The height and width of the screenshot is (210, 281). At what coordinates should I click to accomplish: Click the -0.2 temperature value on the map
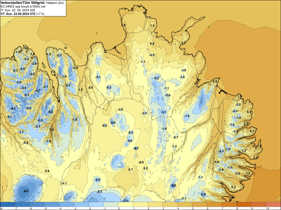tap(26, 143)
